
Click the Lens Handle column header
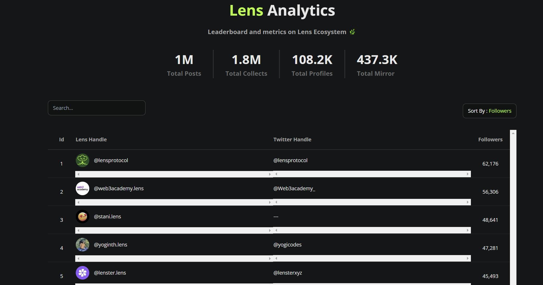tap(91, 140)
